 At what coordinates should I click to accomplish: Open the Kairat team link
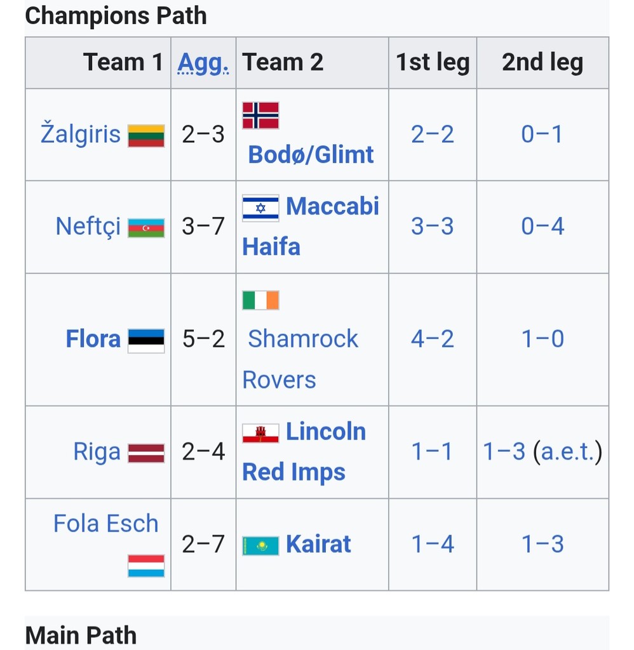pyautogui.click(x=318, y=544)
